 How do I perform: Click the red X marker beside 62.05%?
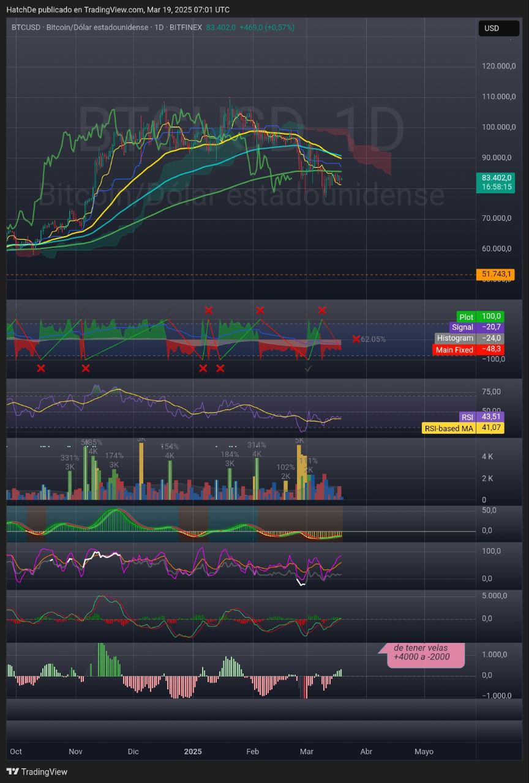point(356,339)
